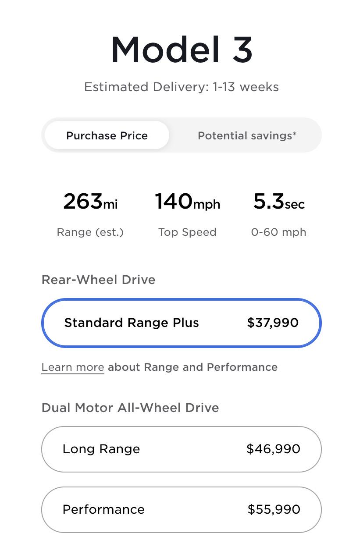This screenshot has height=540, width=342.
Task: Click the Range (est.) caption
Action: (90, 232)
